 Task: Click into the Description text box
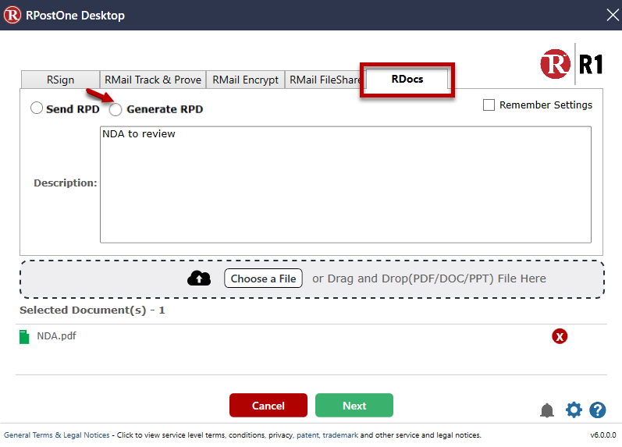(346, 184)
